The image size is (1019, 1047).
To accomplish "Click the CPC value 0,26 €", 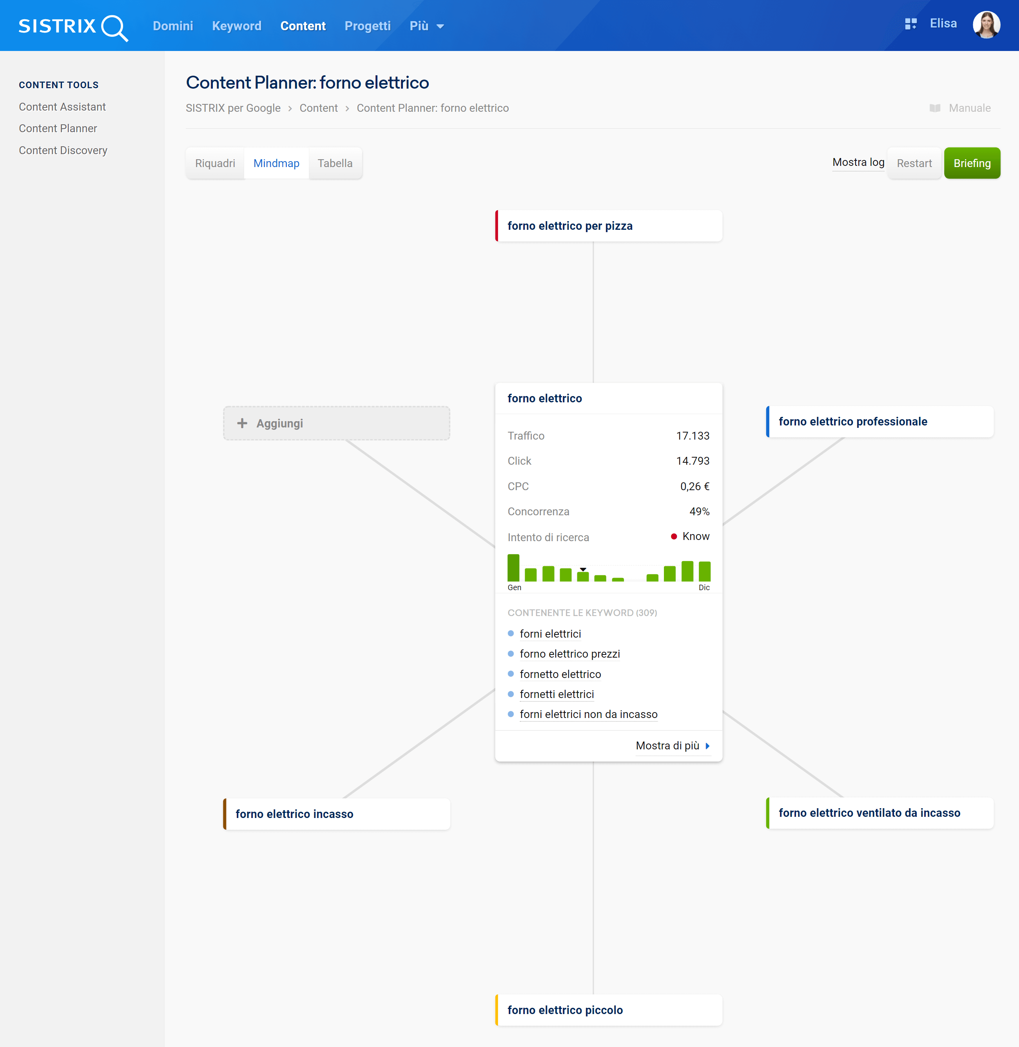I will [x=694, y=486].
